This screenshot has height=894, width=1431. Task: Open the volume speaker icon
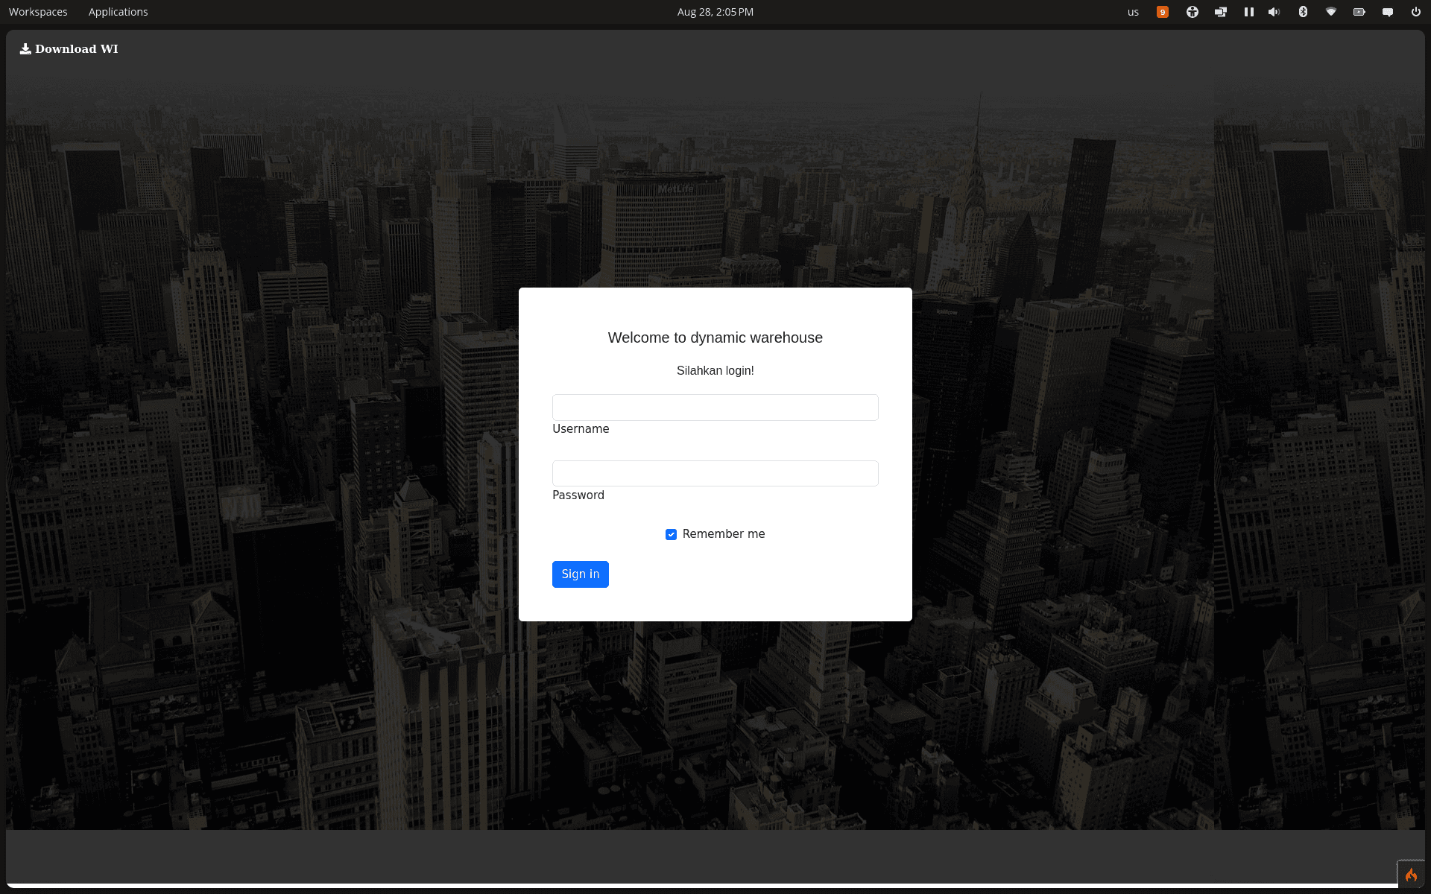[1274, 12]
